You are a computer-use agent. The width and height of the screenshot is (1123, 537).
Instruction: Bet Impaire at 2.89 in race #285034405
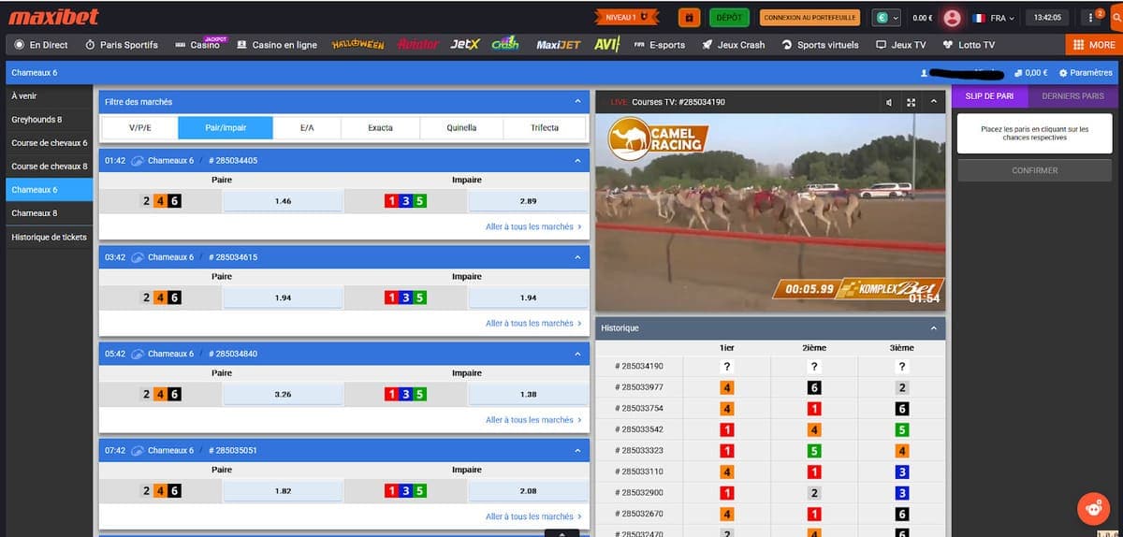[528, 201]
